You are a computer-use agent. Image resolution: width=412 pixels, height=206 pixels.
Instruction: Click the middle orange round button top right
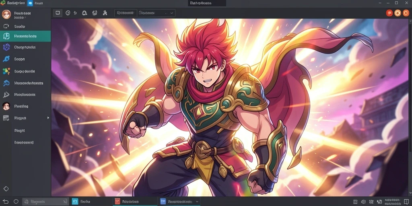(x=398, y=13)
